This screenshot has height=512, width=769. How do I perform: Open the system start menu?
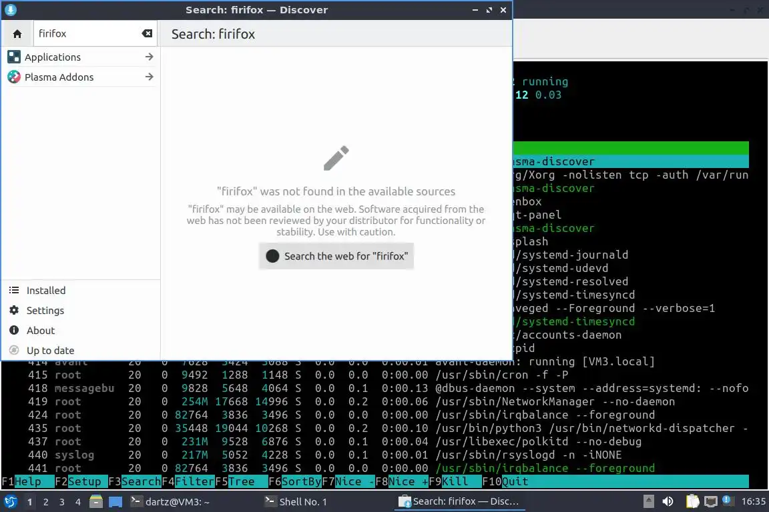11,502
